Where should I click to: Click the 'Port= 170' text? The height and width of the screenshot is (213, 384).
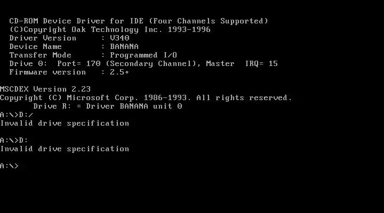click(79, 64)
